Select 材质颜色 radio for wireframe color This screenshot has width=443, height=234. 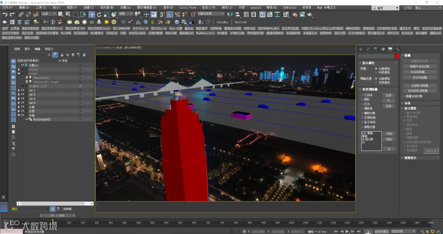click(x=377, y=71)
